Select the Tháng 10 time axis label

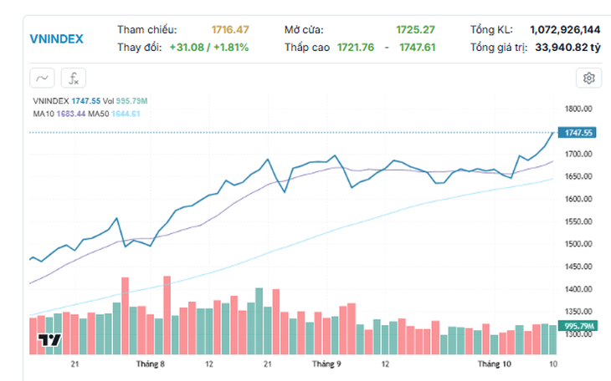click(495, 364)
